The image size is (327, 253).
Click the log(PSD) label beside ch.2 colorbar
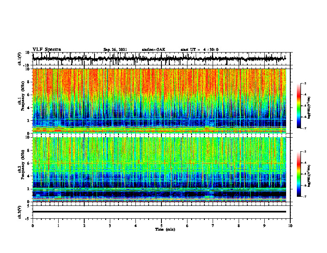tap(309, 176)
